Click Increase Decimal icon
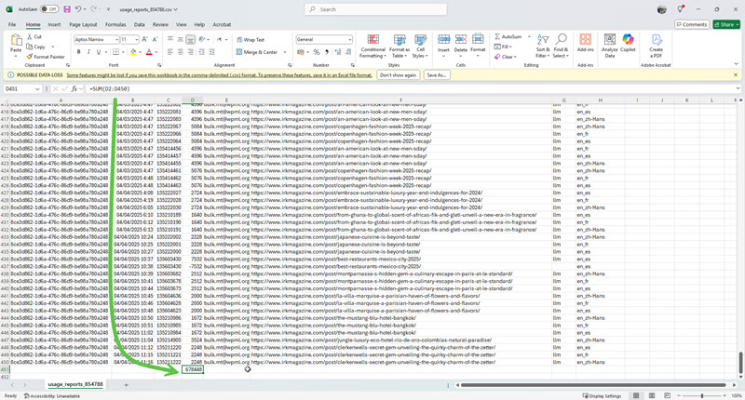This screenshot has width=745, height=400. pyautogui.click(x=338, y=52)
